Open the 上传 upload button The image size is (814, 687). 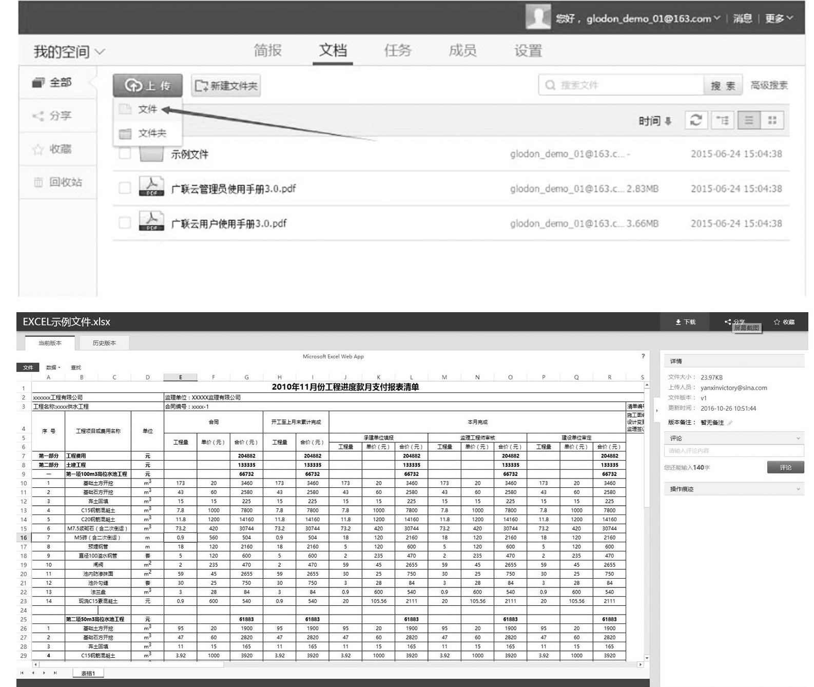[x=148, y=86]
